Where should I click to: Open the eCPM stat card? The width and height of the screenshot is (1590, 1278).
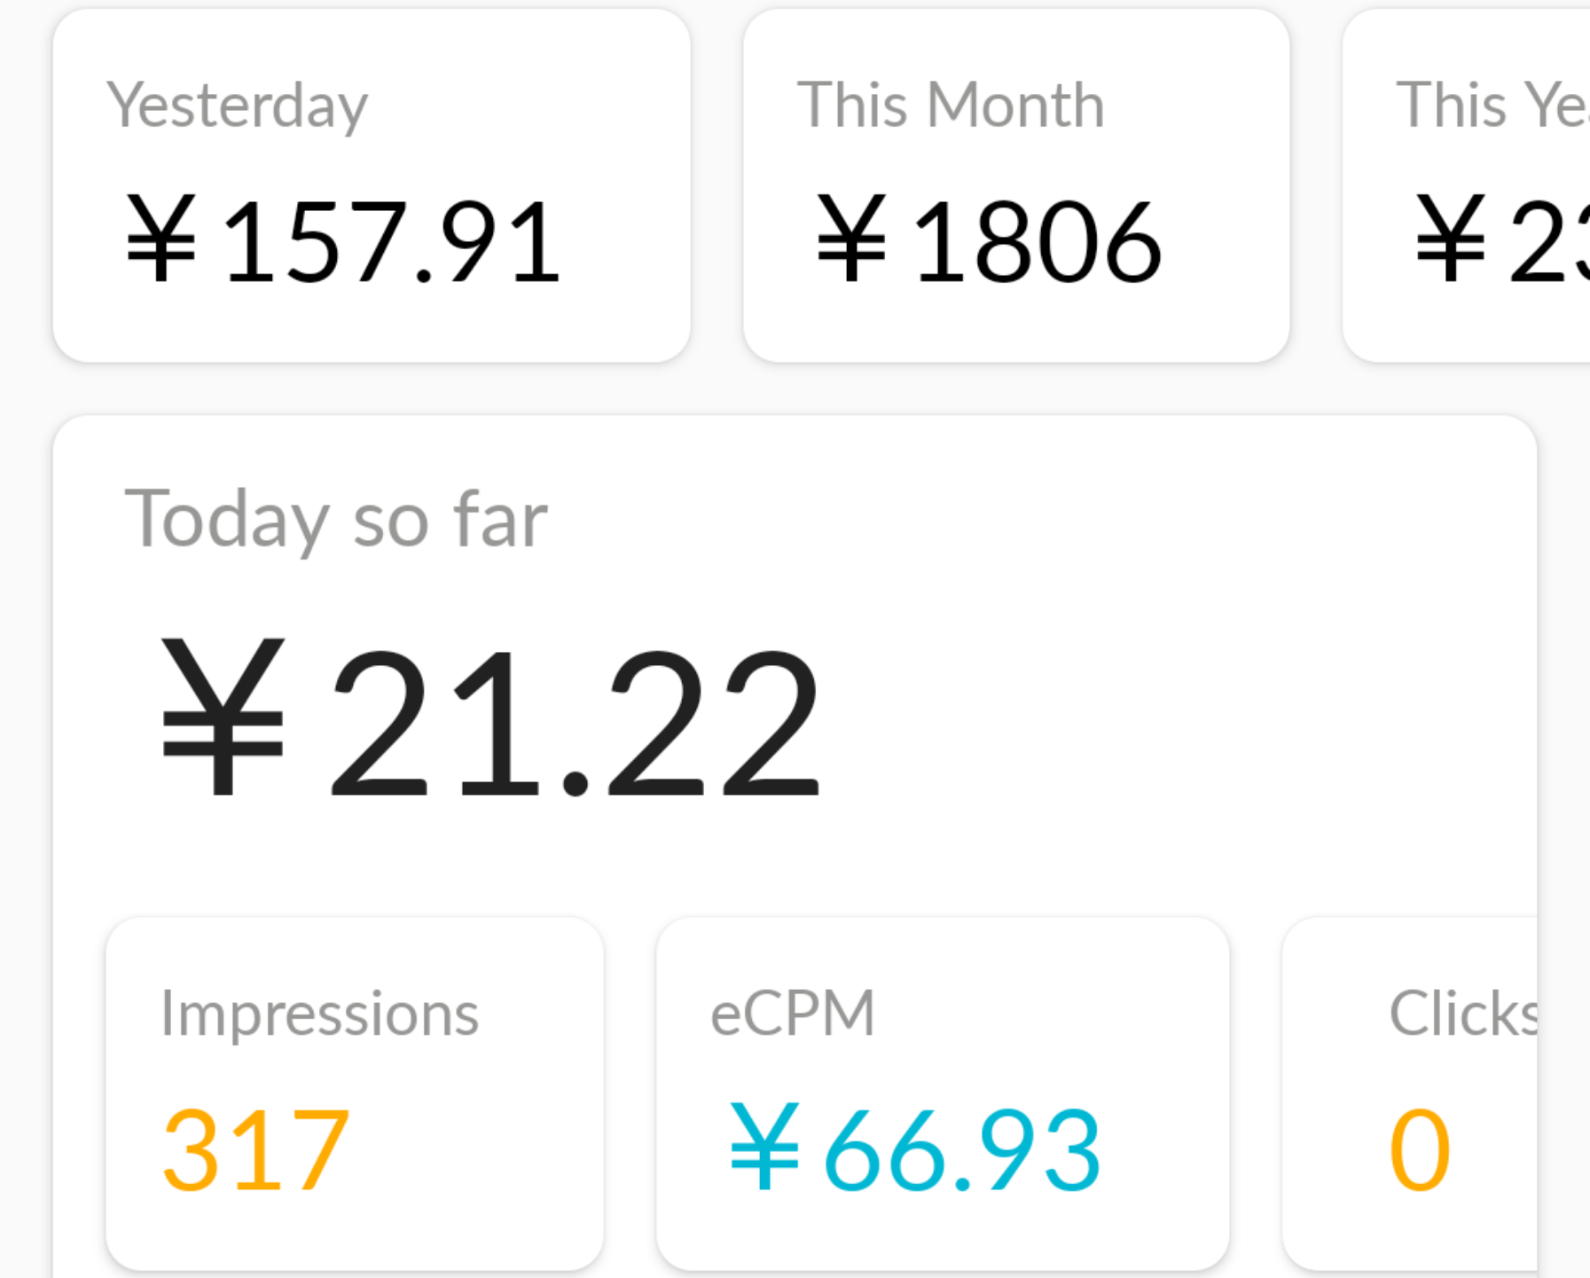tap(943, 1094)
